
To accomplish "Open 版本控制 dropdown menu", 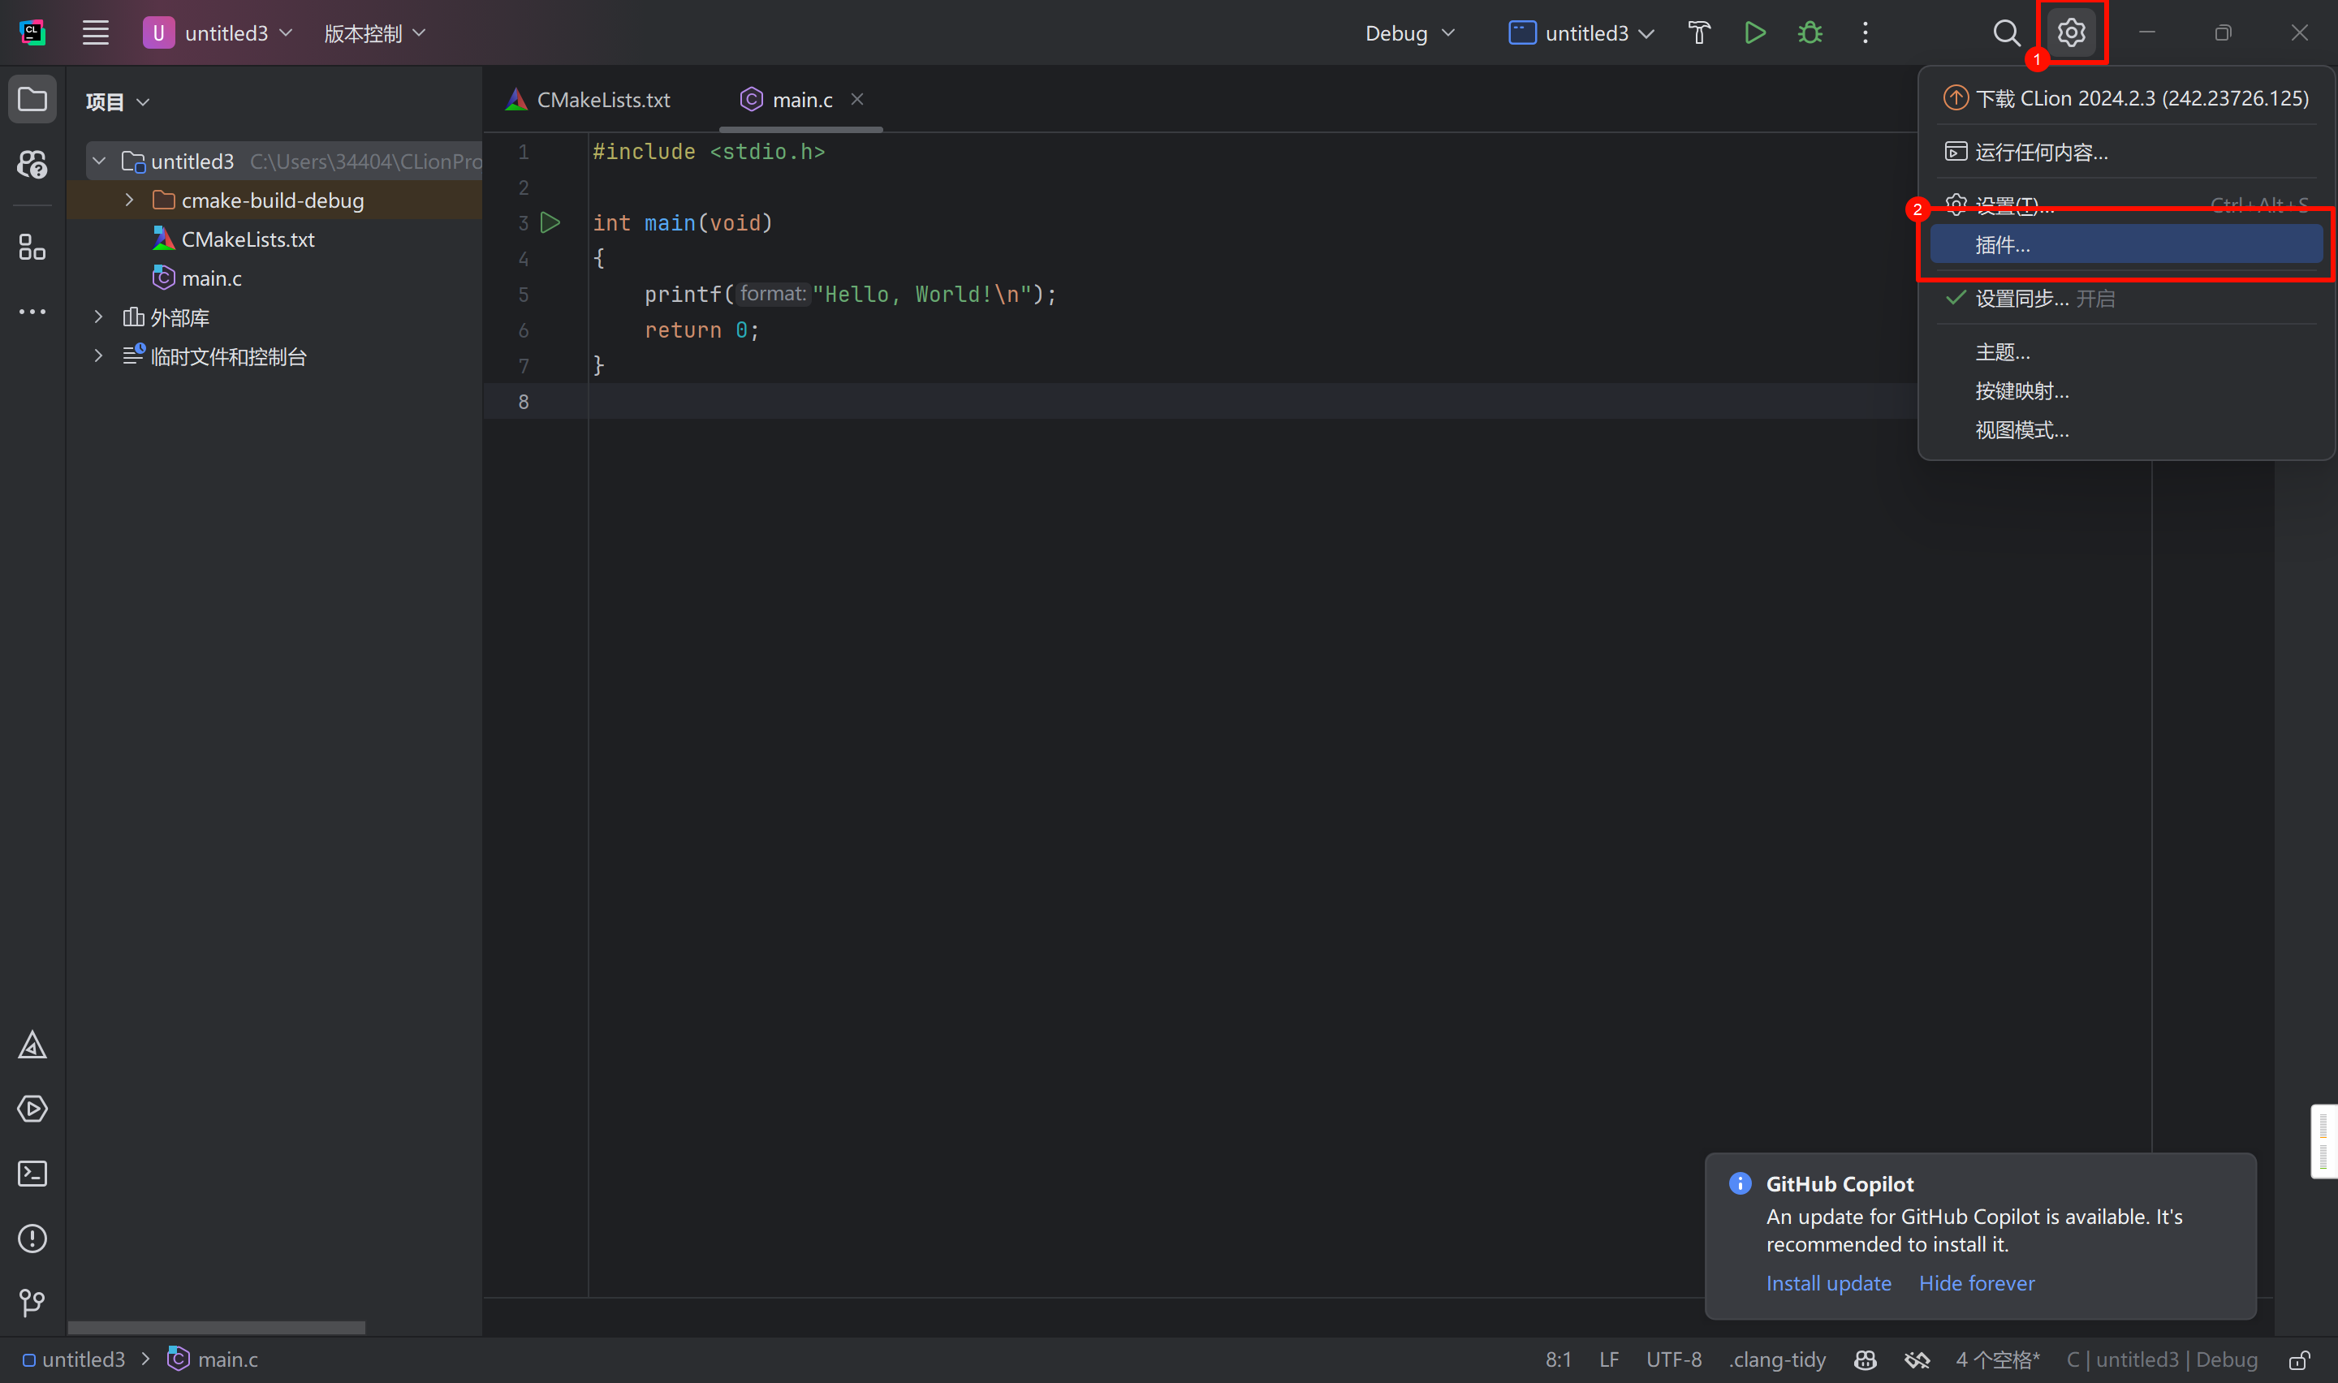I will click(374, 32).
